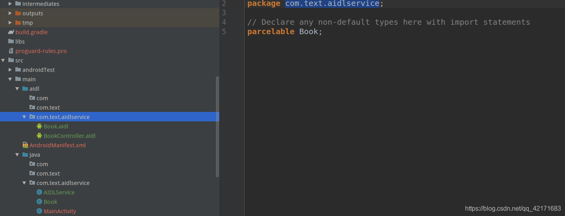Viewport: 565px width, 216px height.
Task: Click the package icon of com.text under java
Action: (x=32, y=173)
